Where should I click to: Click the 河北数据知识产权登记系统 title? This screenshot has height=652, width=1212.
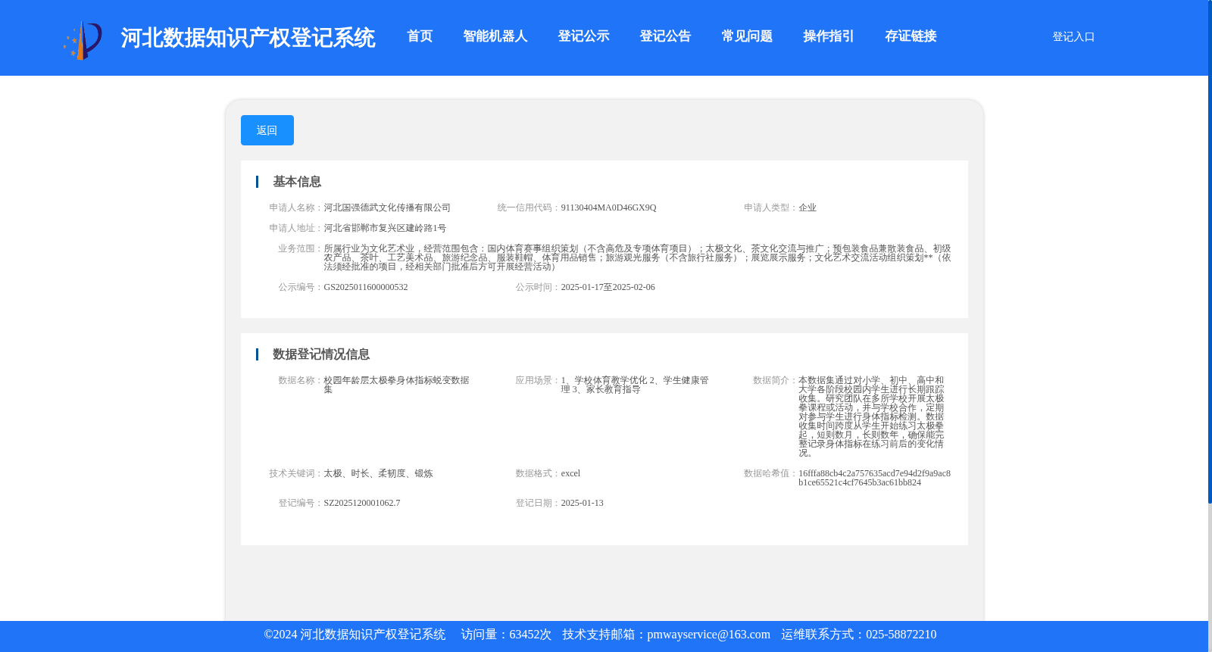(x=248, y=38)
